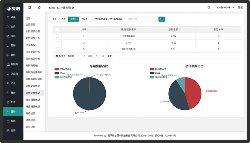The image size is (250, 143).
Task: Toggle 232423423 legend in orders pie chart
Action: tap(158, 69)
